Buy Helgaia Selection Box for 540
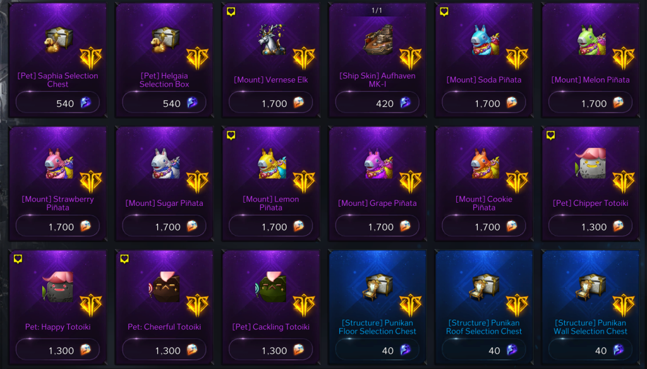Screen dimensions: 647x369 tap(164, 102)
